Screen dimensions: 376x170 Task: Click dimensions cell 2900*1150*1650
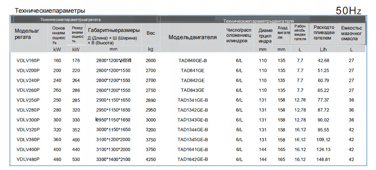coord(113,100)
